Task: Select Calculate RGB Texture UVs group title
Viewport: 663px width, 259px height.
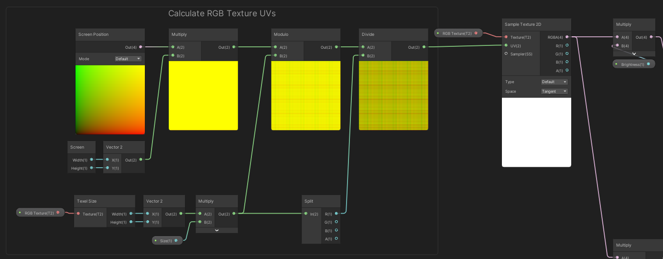Action: point(222,13)
